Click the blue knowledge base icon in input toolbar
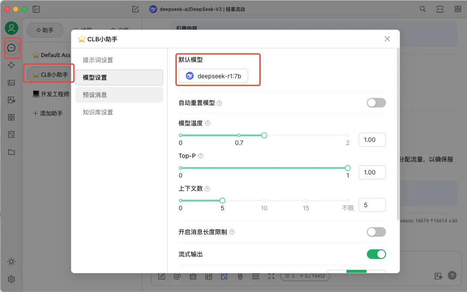The height and width of the screenshot is (292, 467). coord(224,276)
